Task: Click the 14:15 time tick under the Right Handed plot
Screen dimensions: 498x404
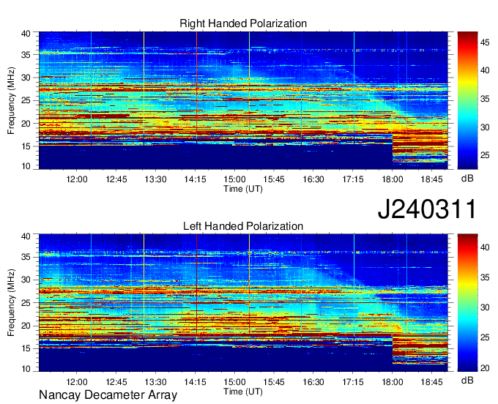Action: point(195,179)
